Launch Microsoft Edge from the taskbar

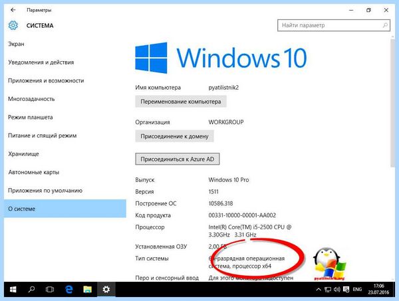pyautogui.click(x=69, y=289)
